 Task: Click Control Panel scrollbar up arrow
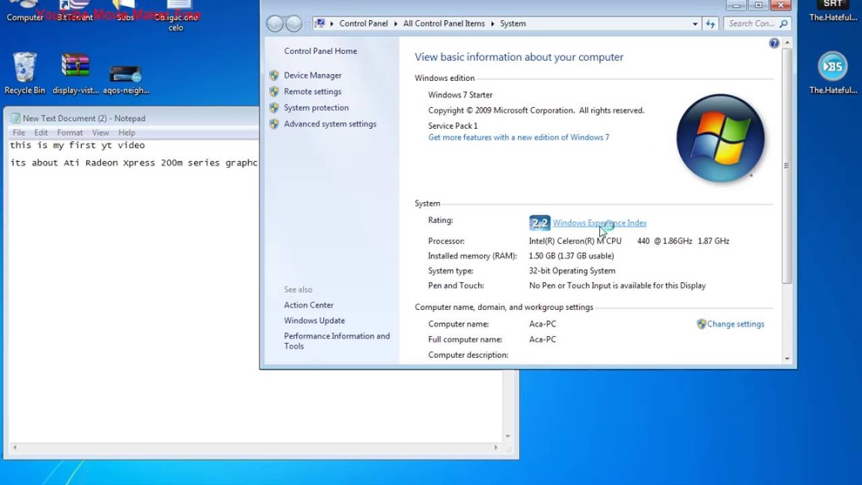787,43
